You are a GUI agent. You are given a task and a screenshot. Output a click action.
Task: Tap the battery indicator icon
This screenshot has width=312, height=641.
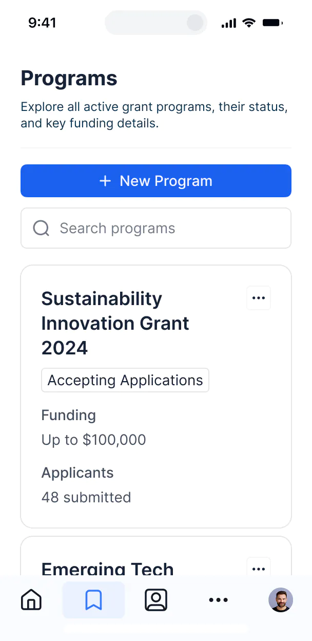tap(272, 22)
